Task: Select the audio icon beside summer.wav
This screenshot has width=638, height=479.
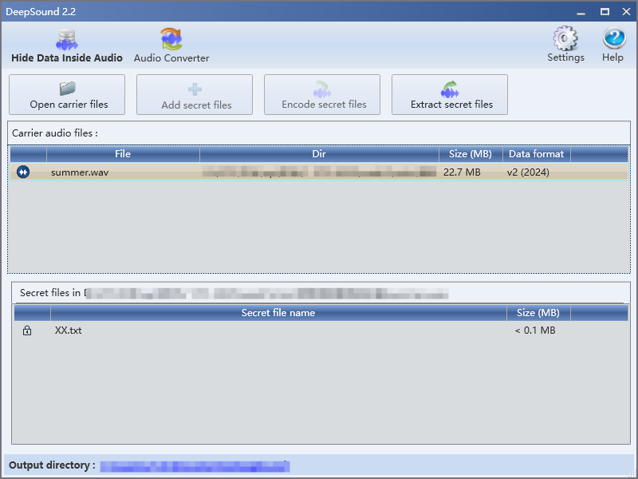Action: point(23,172)
